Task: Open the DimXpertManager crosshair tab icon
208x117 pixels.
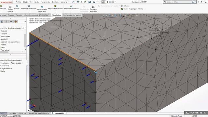Action: click(11, 22)
